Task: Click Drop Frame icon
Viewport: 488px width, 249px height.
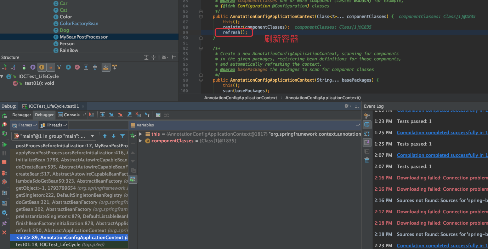Action: pyautogui.click(x=138, y=115)
